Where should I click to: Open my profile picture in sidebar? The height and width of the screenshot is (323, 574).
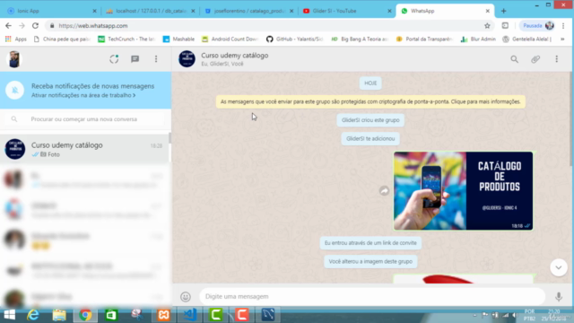click(14, 59)
